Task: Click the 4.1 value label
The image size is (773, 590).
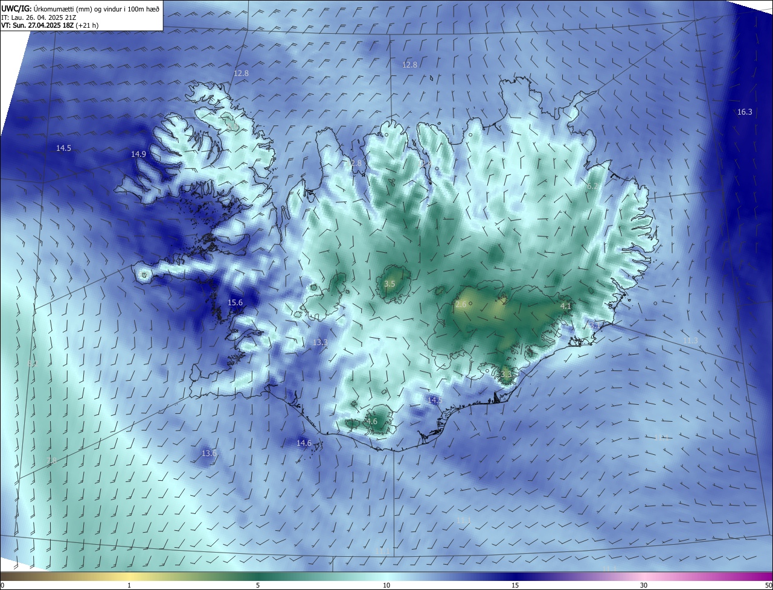Action: [x=566, y=306]
